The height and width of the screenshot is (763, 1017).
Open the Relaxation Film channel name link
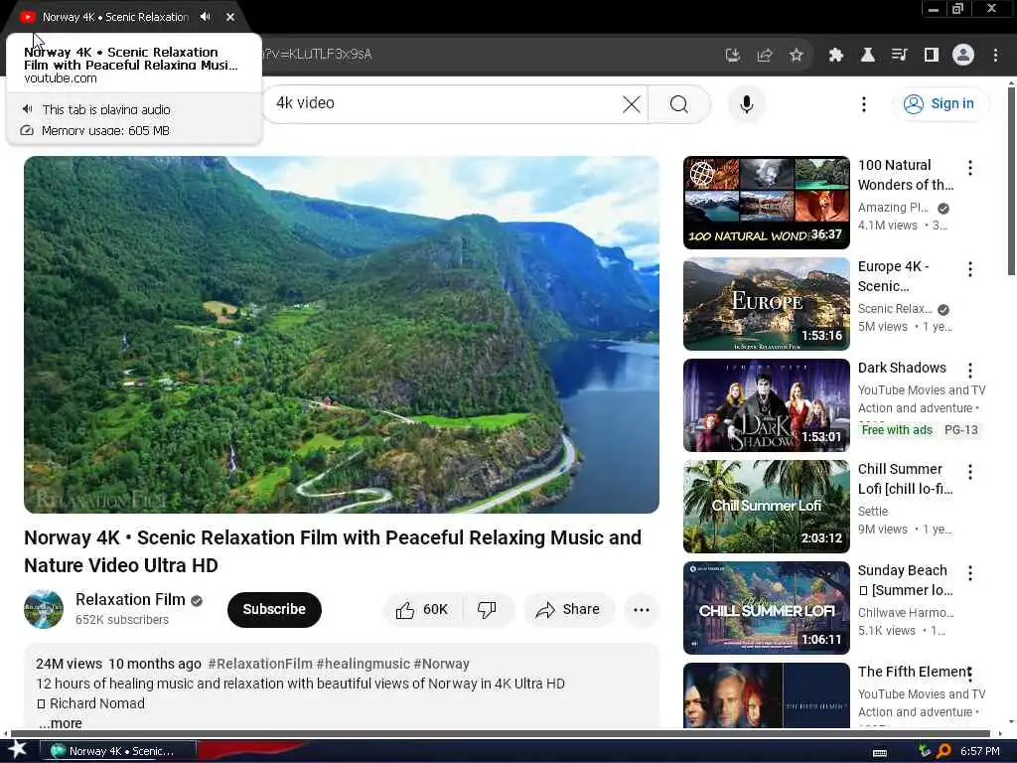[x=130, y=599]
